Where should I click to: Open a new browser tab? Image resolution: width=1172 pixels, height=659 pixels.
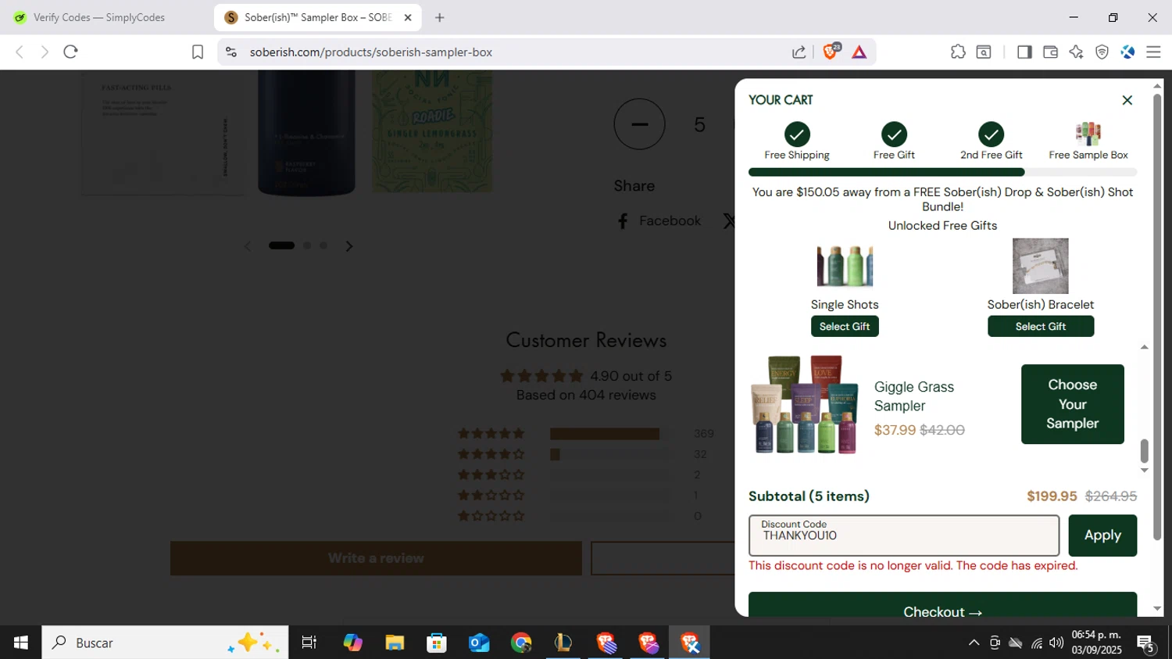(440, 17)
